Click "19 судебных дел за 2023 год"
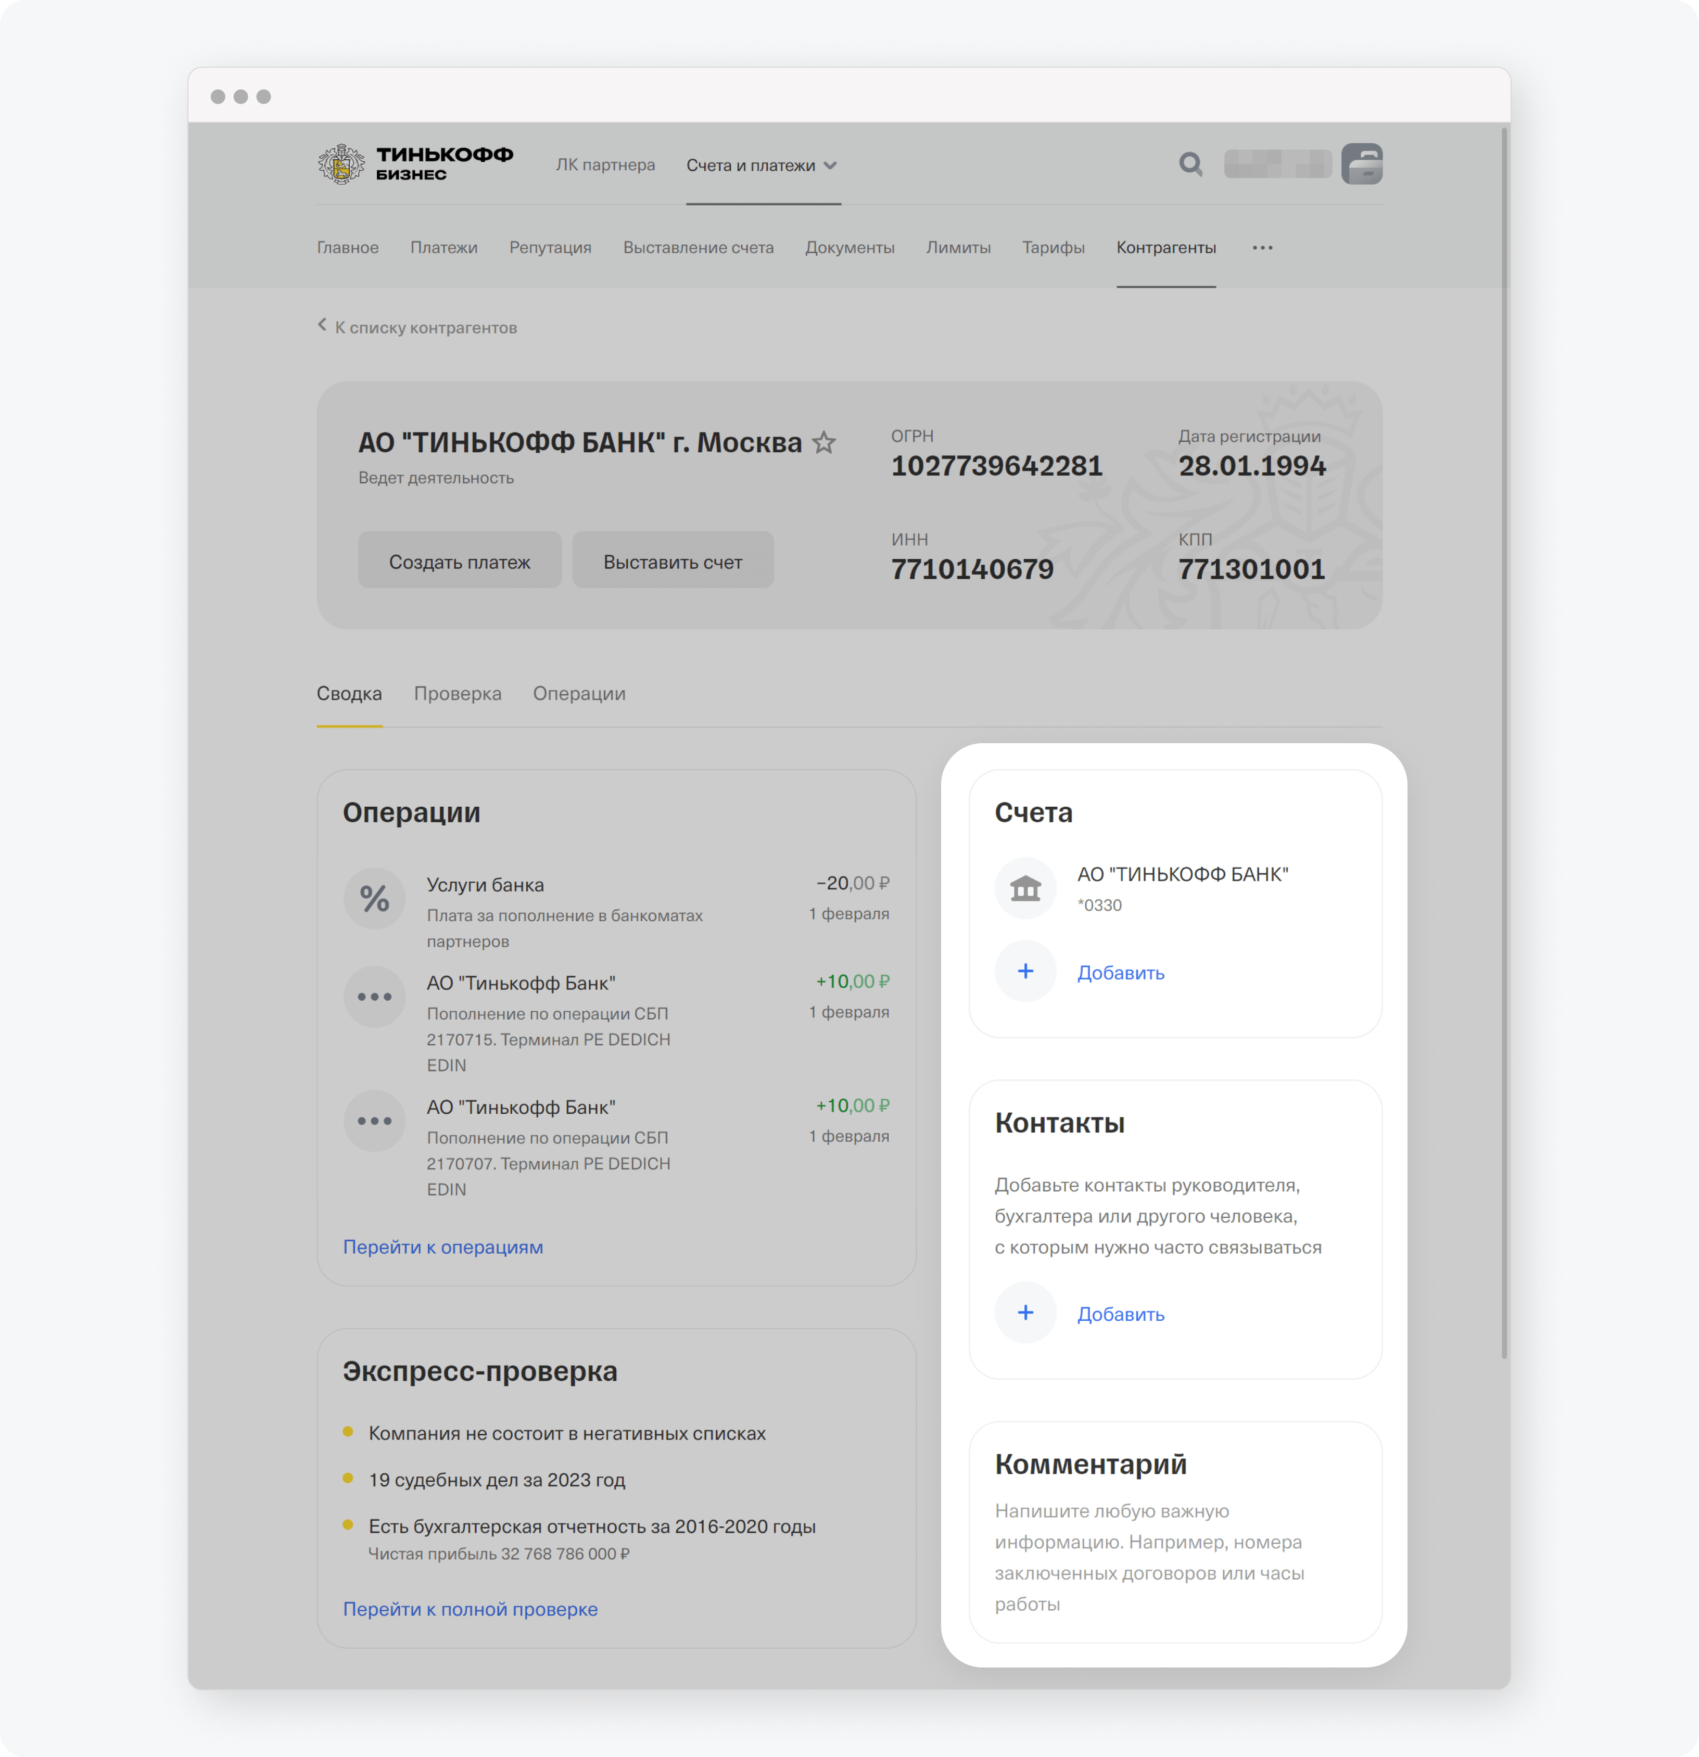Screen dimensions: 1699x1757 pyautogui.click(x=497, y=1480)
